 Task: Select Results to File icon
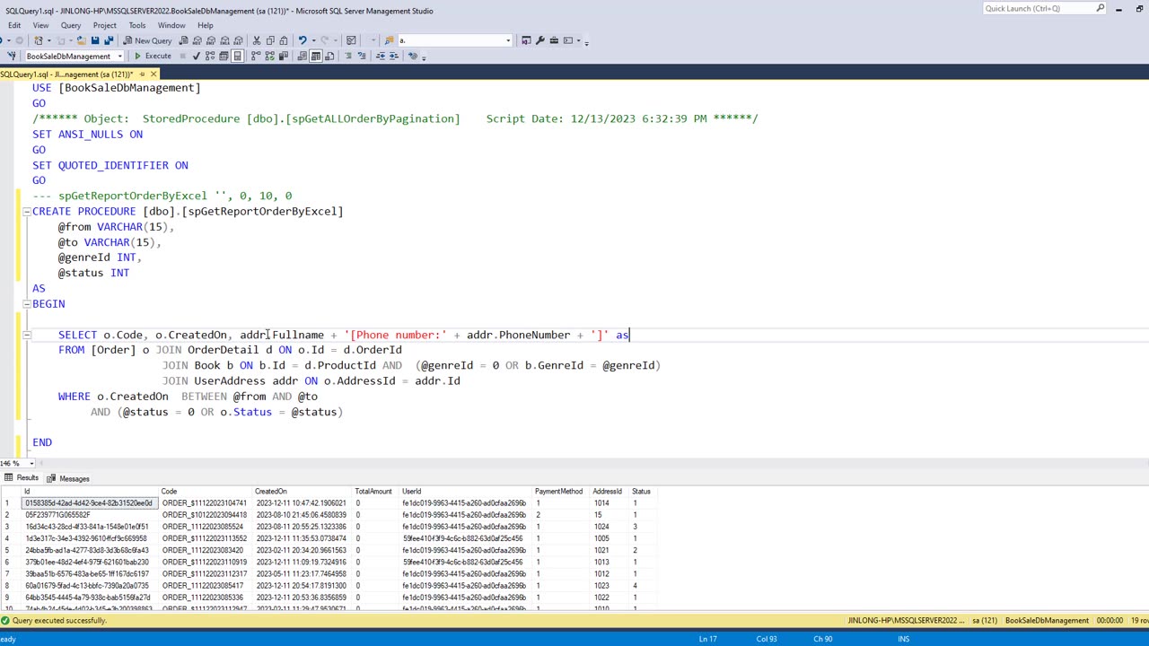(330, 56)
